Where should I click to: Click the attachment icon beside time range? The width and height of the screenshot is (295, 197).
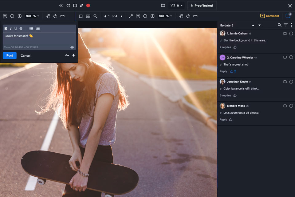coord(72,47)
